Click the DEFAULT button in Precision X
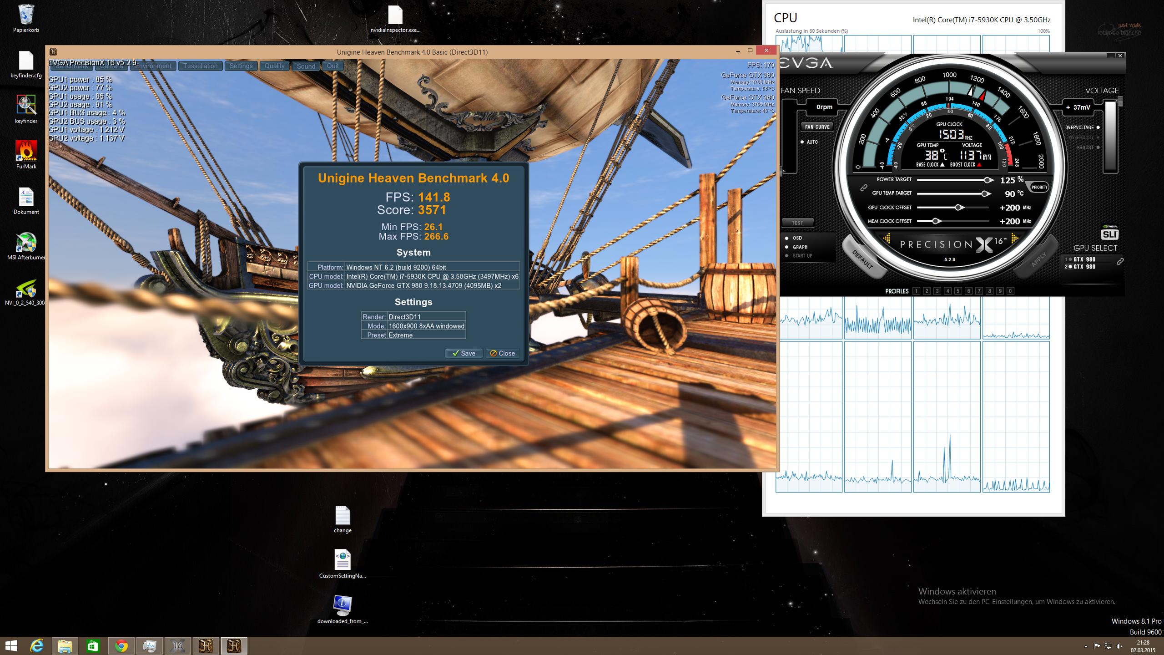This screenshot has height=655, width=1164. pos(862,259)
